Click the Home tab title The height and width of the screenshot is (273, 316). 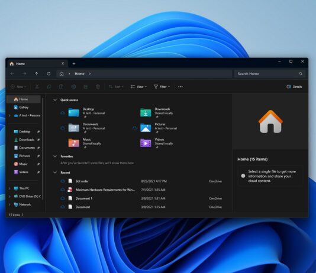coord(20,64)
